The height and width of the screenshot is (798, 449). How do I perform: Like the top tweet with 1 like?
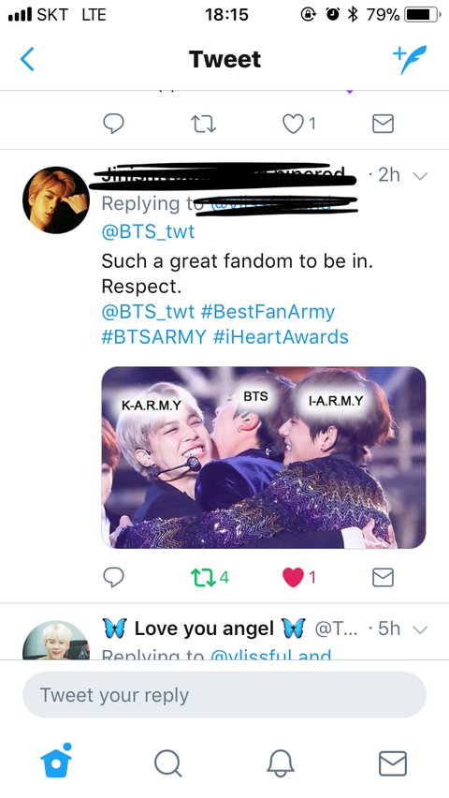[x=299, y=124]
